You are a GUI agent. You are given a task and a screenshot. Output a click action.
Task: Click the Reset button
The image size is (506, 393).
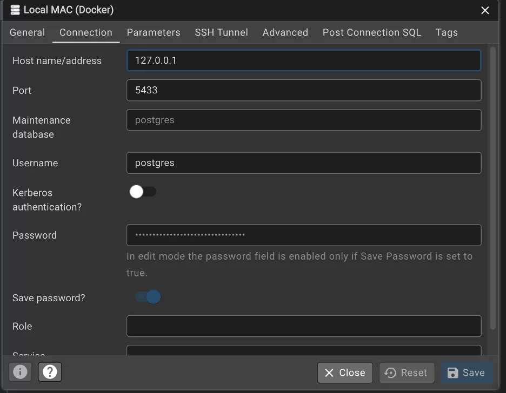[x=407, y=372]
